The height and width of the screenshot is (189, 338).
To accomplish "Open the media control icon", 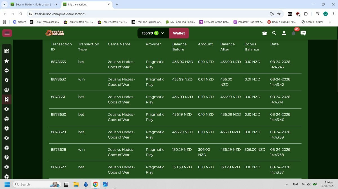I will click(x=317, y=14).
